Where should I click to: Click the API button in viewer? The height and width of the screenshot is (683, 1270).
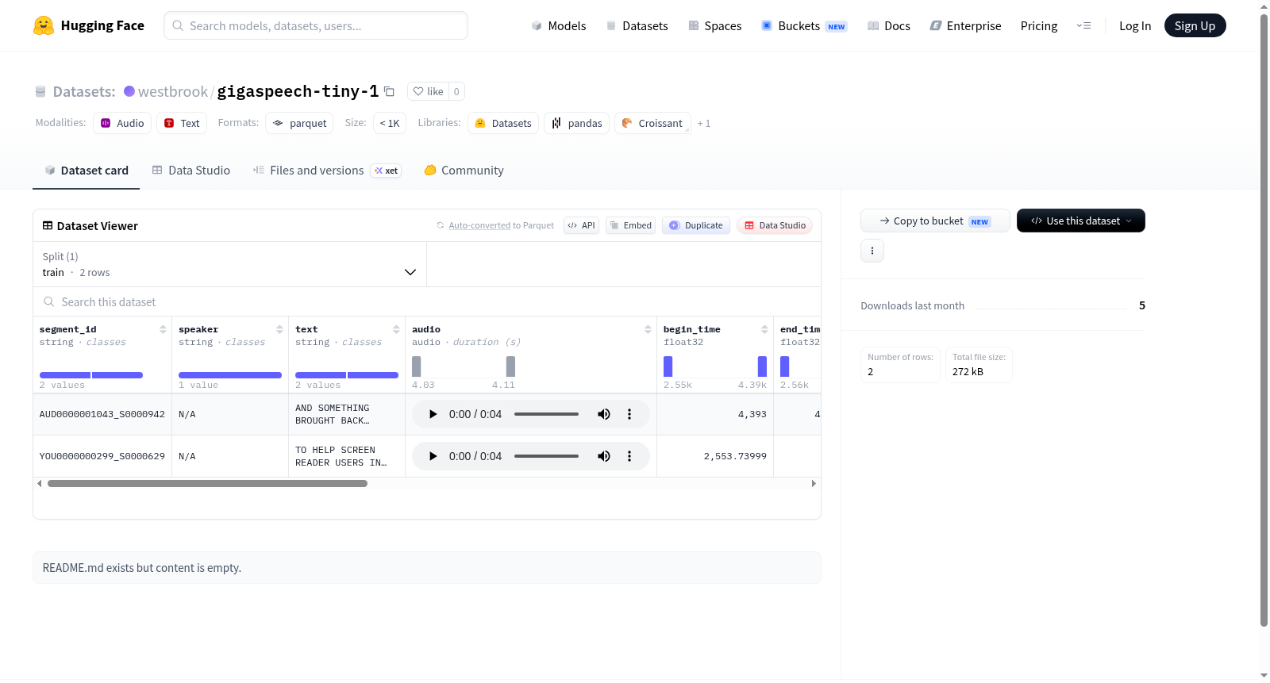pyautogui.click(x=581, y=225)
